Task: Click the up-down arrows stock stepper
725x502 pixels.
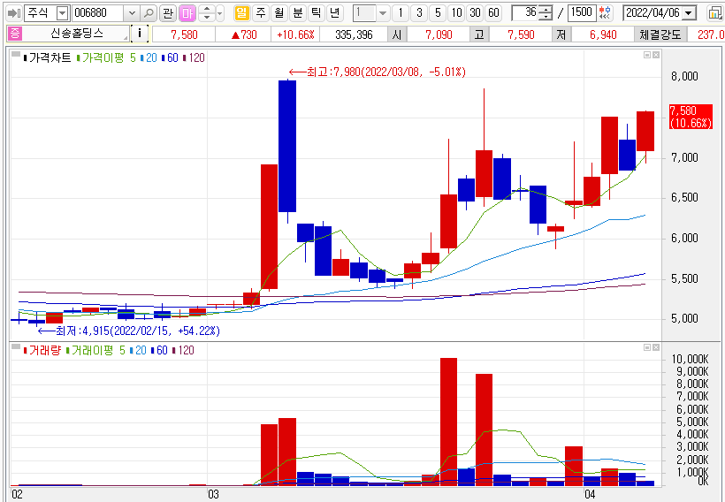Action: [x=207, y=13]
